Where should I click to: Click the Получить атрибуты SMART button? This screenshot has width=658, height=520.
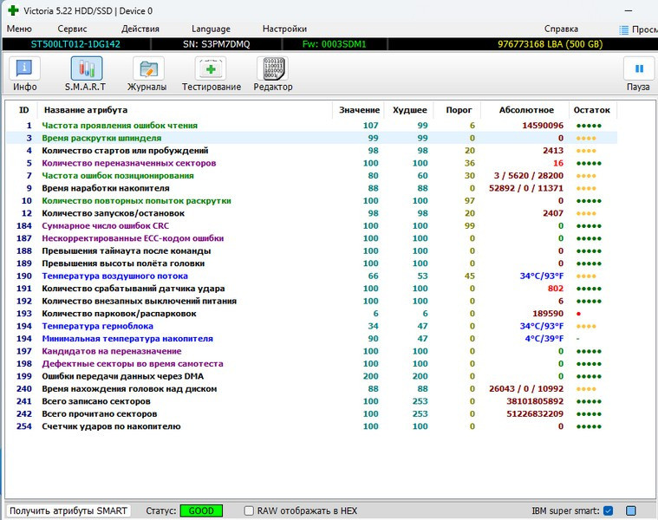(x=68, y=510)
